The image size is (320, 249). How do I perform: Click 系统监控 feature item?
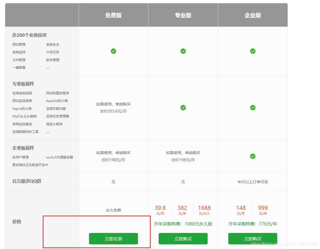coord(19,52)
